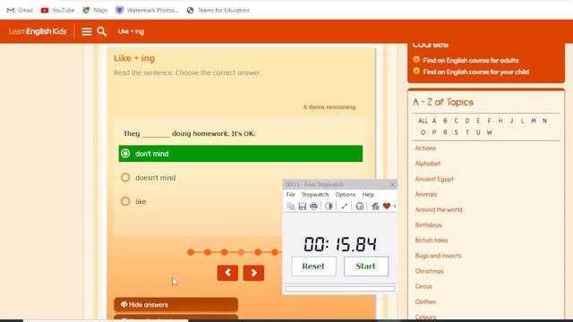Open the Christmas topic
Viewport: 573px width, 322px height.
point(429,271)
